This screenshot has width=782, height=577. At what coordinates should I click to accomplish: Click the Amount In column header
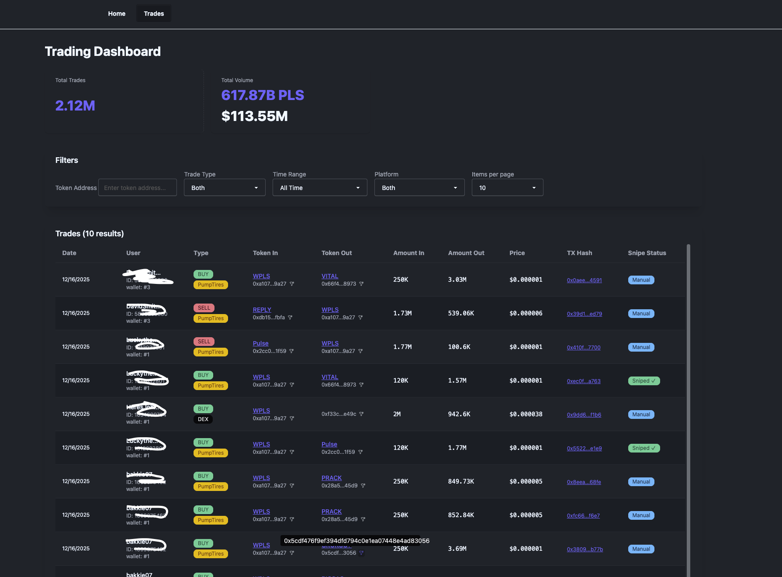point(408,253)
